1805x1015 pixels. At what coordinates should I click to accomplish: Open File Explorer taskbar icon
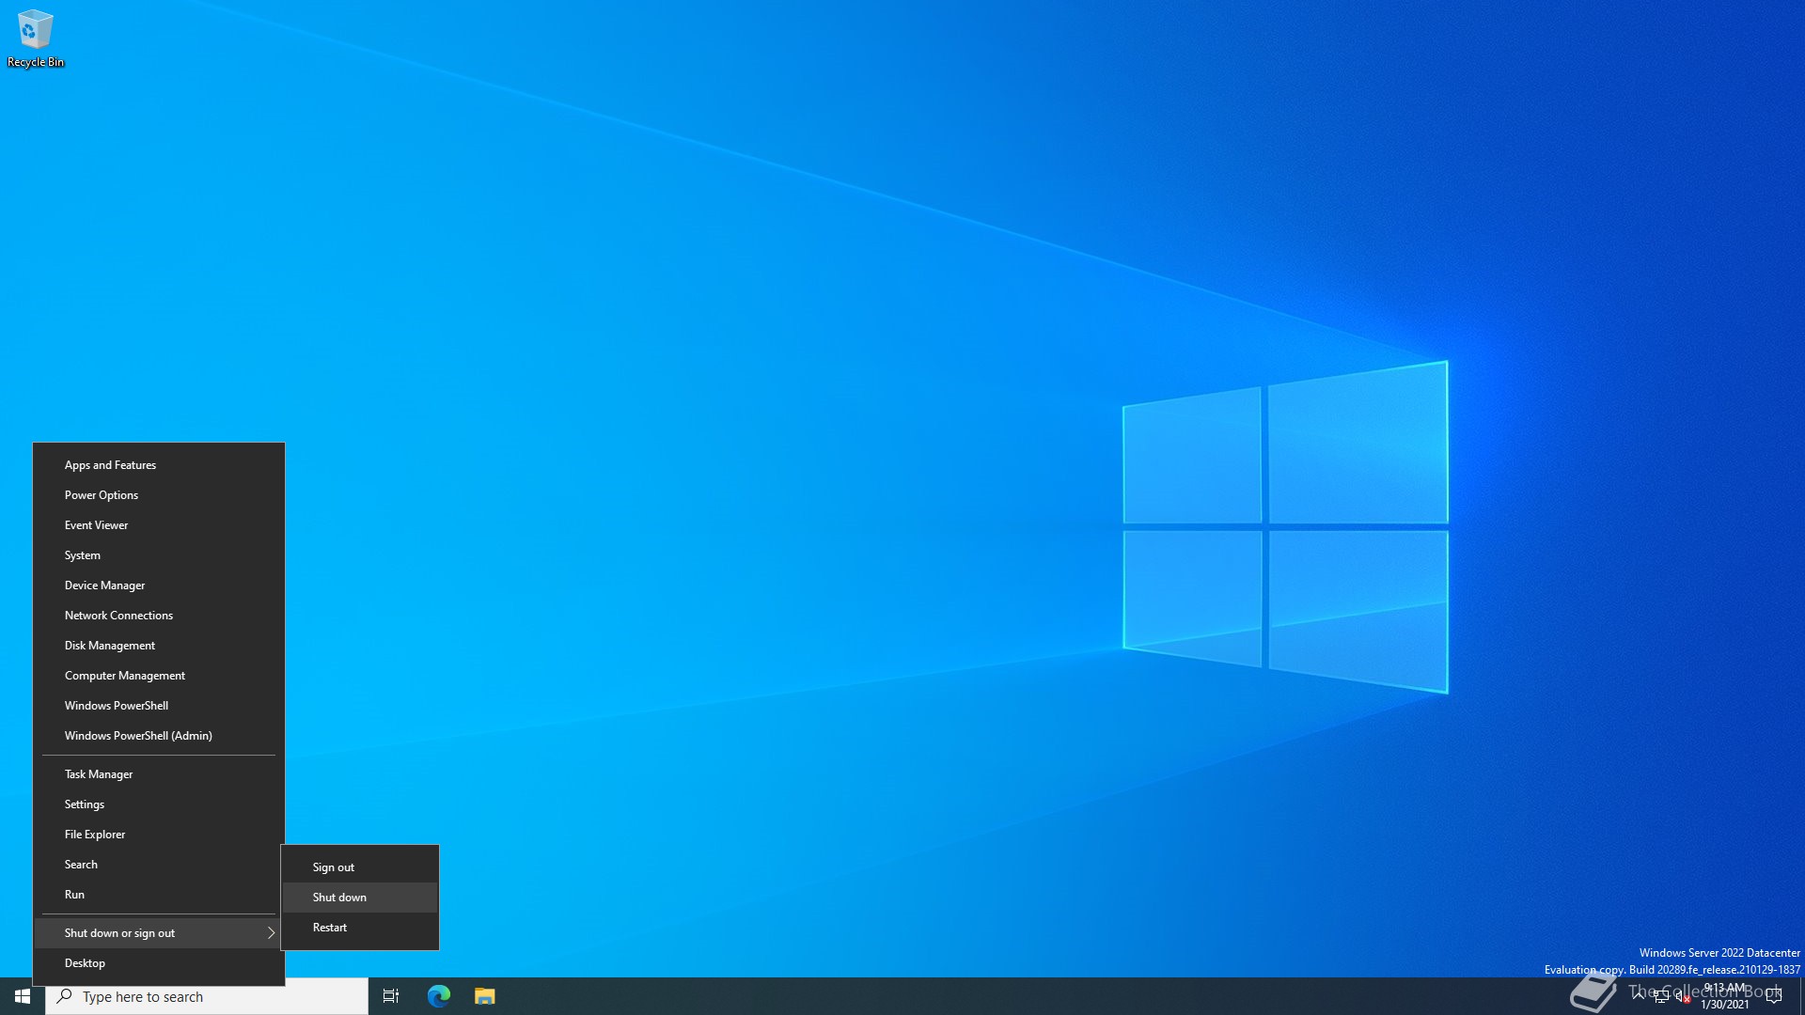click(x=484, y=996)
